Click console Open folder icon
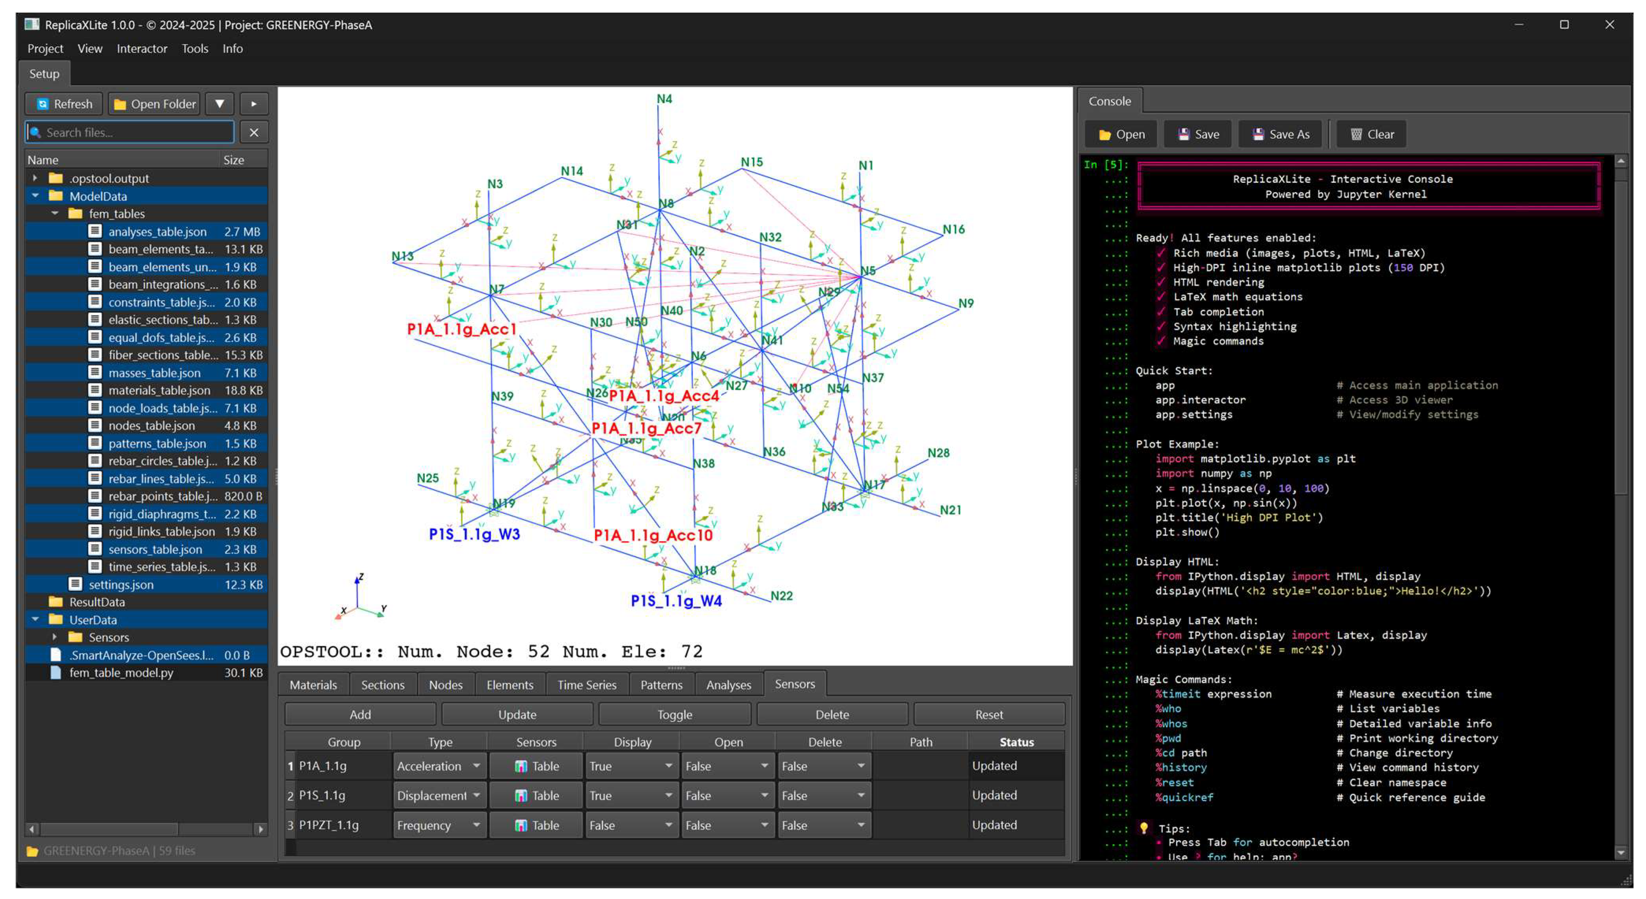Viewport: 1646px width, 899px height. point(1105,134)
